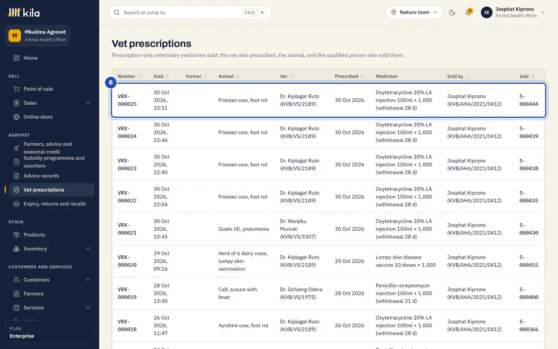Open notifications bell
This screenshot has height=349, width=558.
[468, 12]
